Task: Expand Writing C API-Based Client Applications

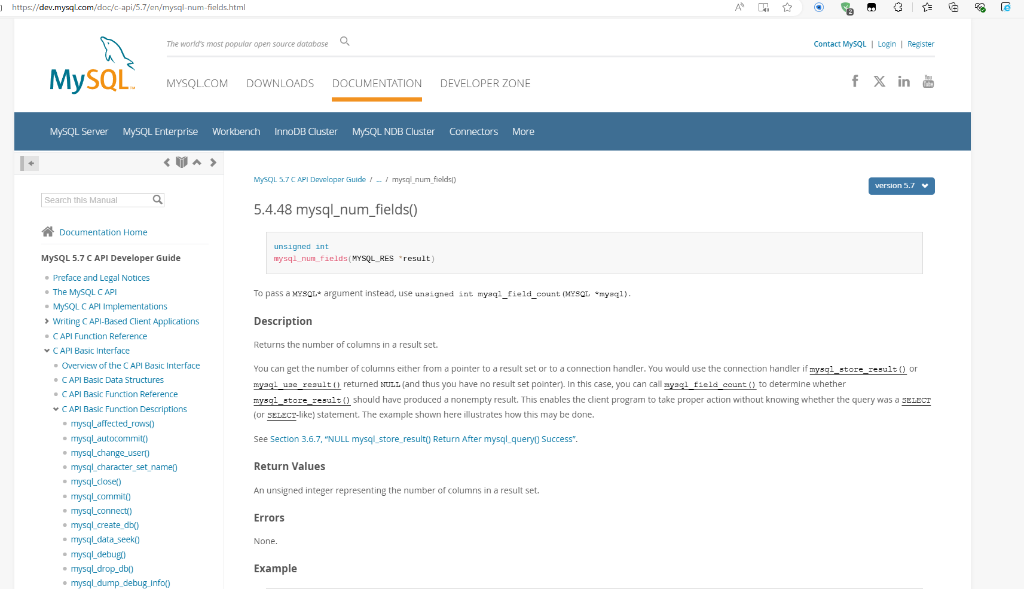Action: [x=47, y=321]
